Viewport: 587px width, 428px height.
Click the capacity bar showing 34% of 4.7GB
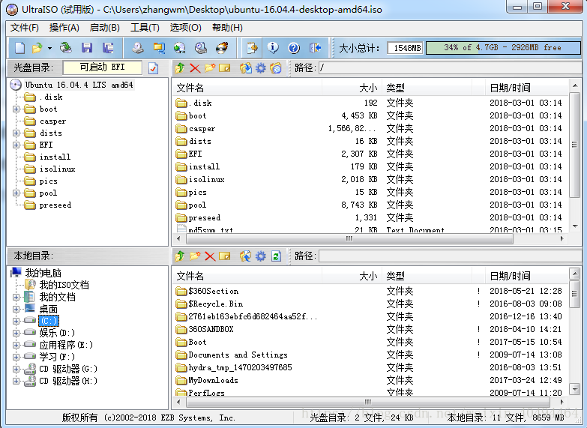pyautogui.click(x=503, y=47)
